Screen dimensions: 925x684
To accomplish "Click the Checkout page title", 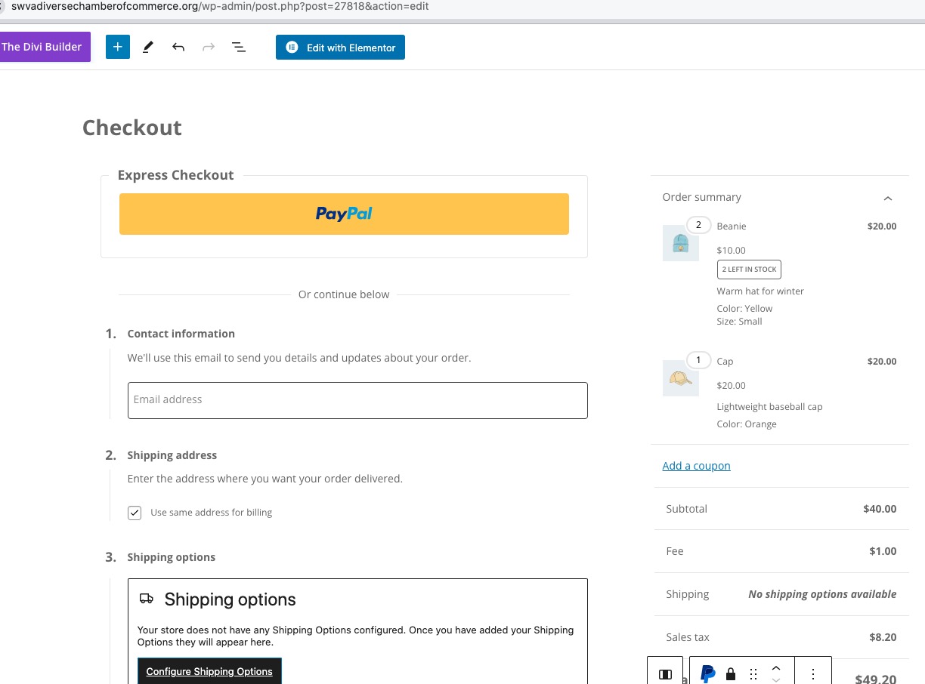I will (132, 128).
